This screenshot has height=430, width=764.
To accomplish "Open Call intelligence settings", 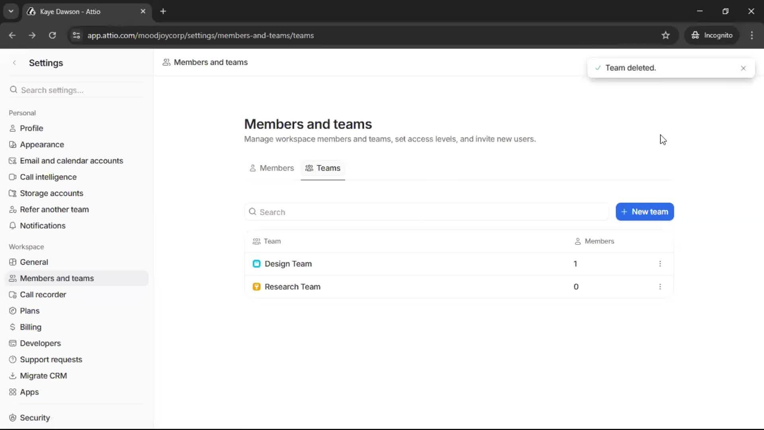I will click(x=49, y=177).
